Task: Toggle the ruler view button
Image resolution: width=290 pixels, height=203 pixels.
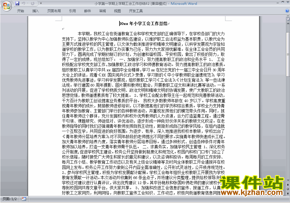Action: (288, 19)
